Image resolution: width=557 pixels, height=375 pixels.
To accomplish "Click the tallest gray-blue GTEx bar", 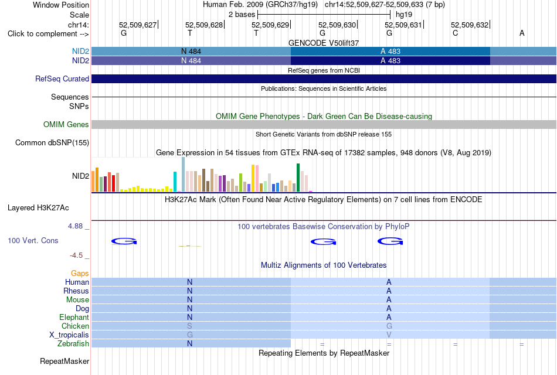I will pos(184,175).
